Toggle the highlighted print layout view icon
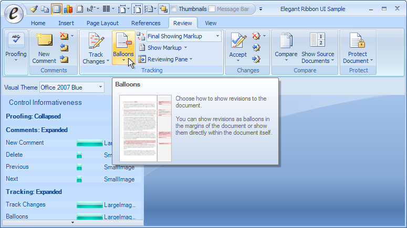Viewport: 407px width, 228px height. [57, 9]
